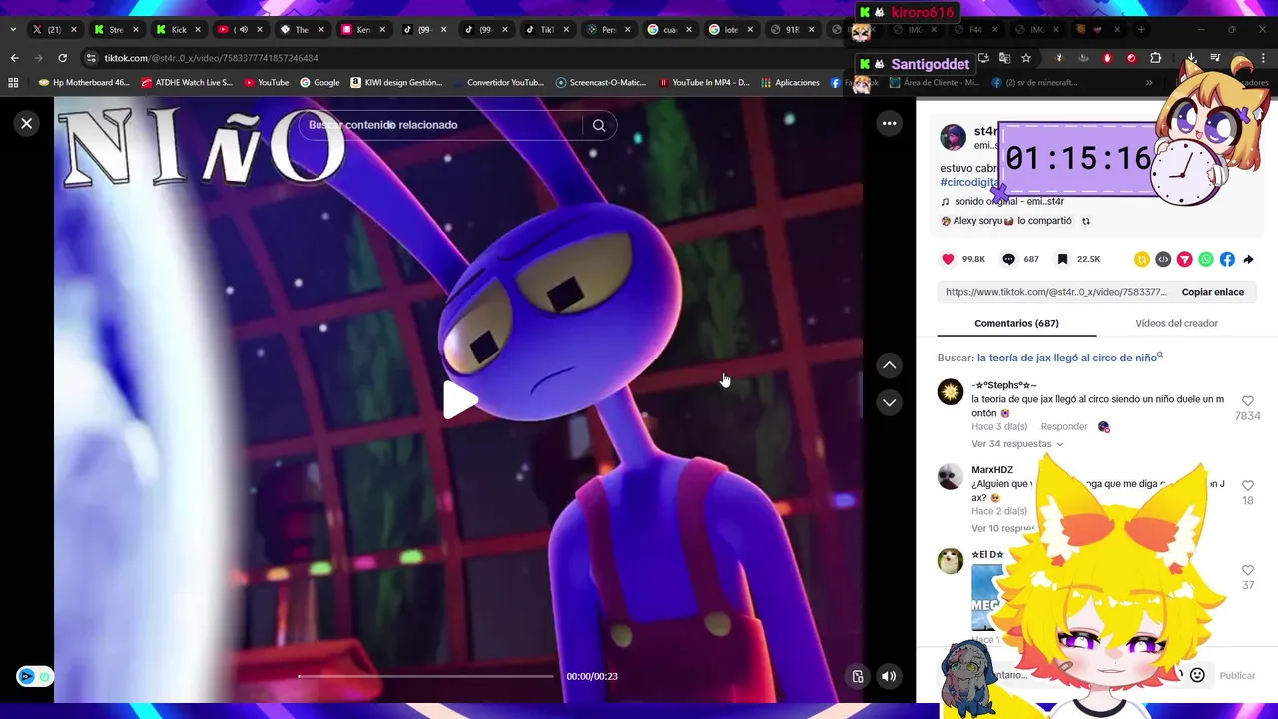This screenshot has height=719, width=1278.
Task: Close the TikTok video viewer
Action: point(27,123)
